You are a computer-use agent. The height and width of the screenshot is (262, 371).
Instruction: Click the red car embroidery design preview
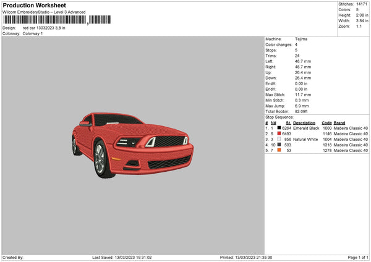pyautogui.click(x=132, y=145)
